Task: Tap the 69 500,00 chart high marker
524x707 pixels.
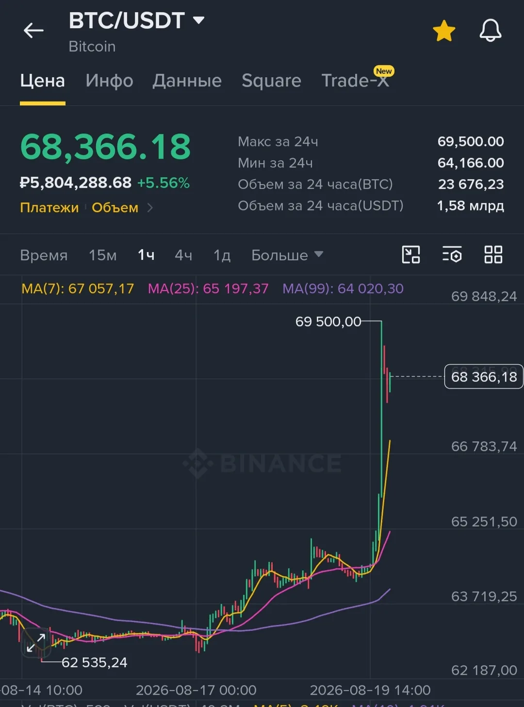Action: [328, 321]
